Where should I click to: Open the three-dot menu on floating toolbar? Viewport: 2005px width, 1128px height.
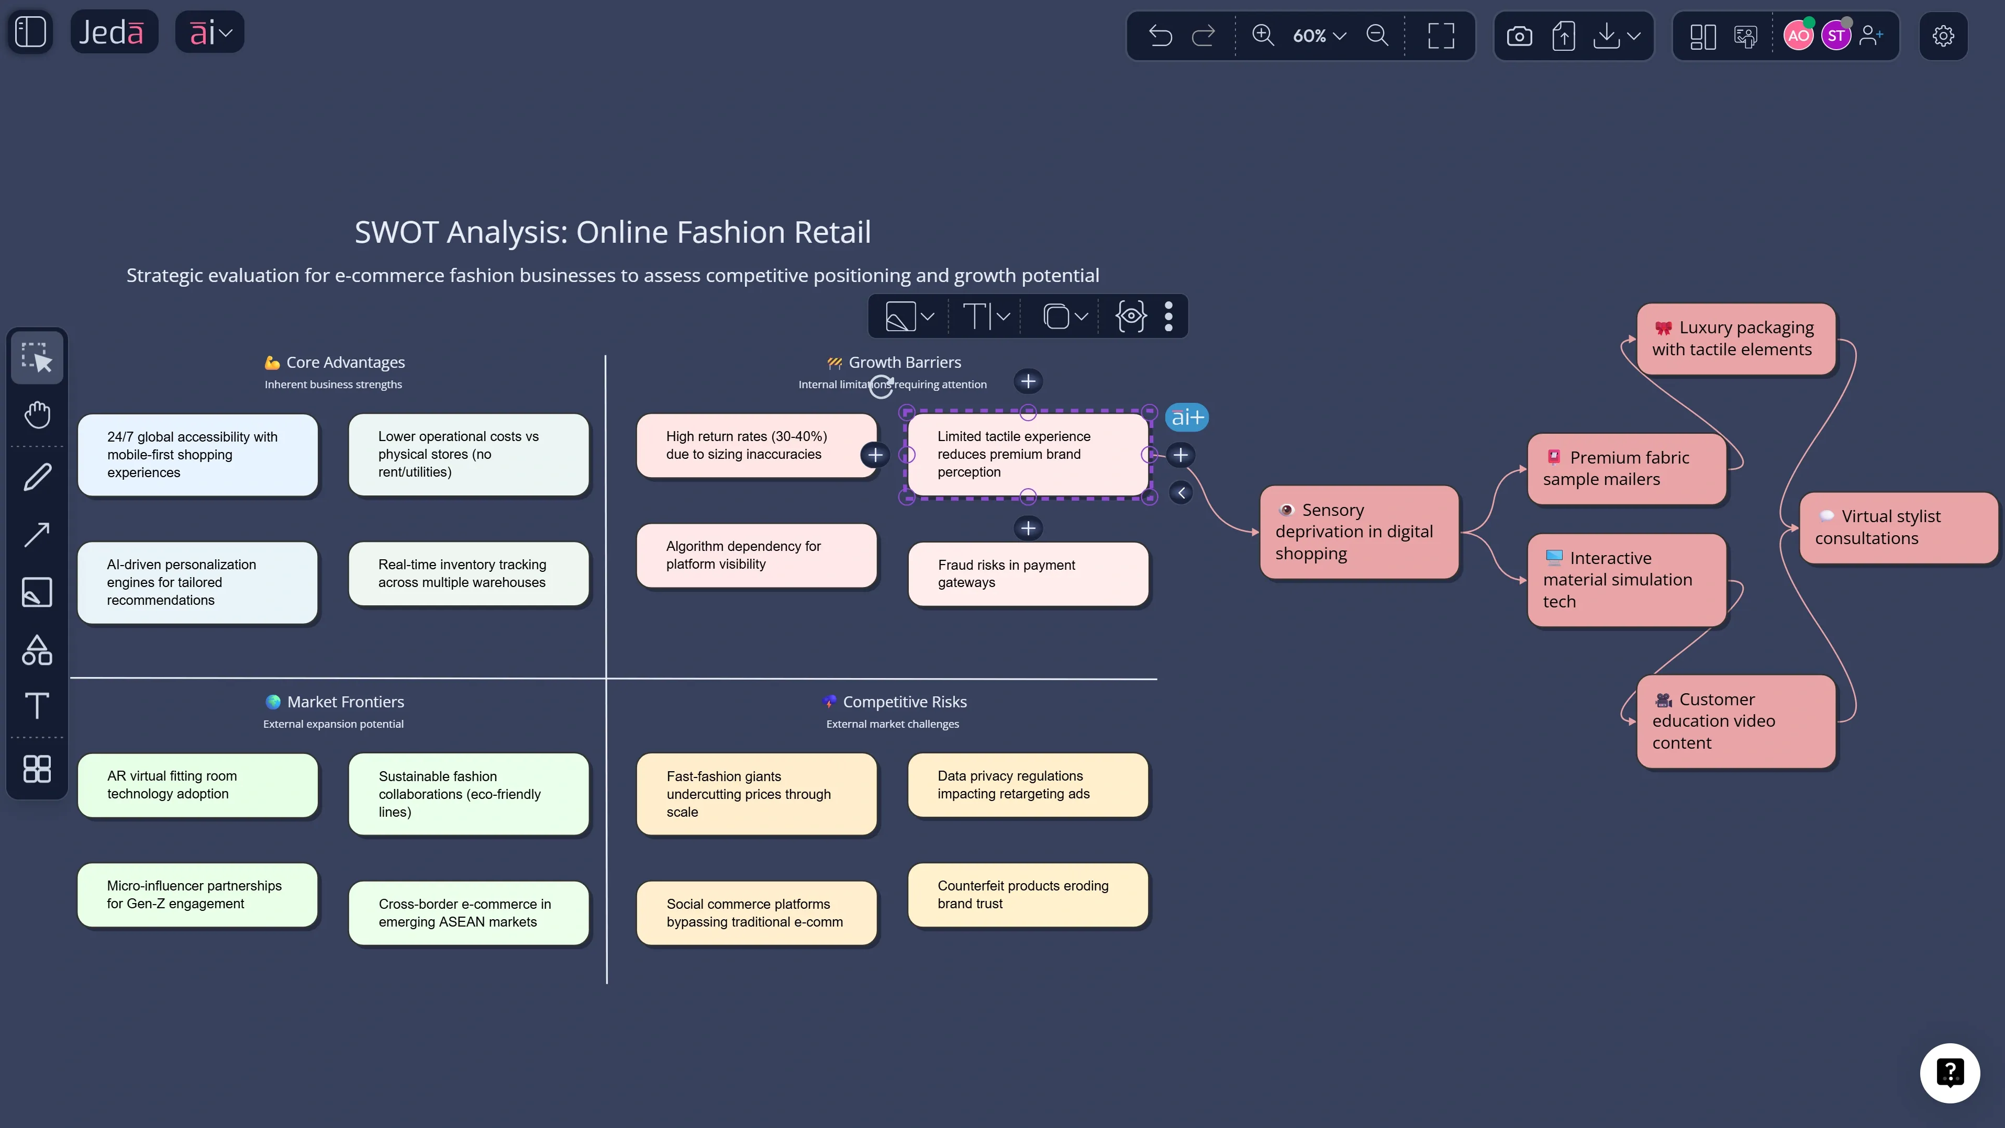[x=1168, y=316]
